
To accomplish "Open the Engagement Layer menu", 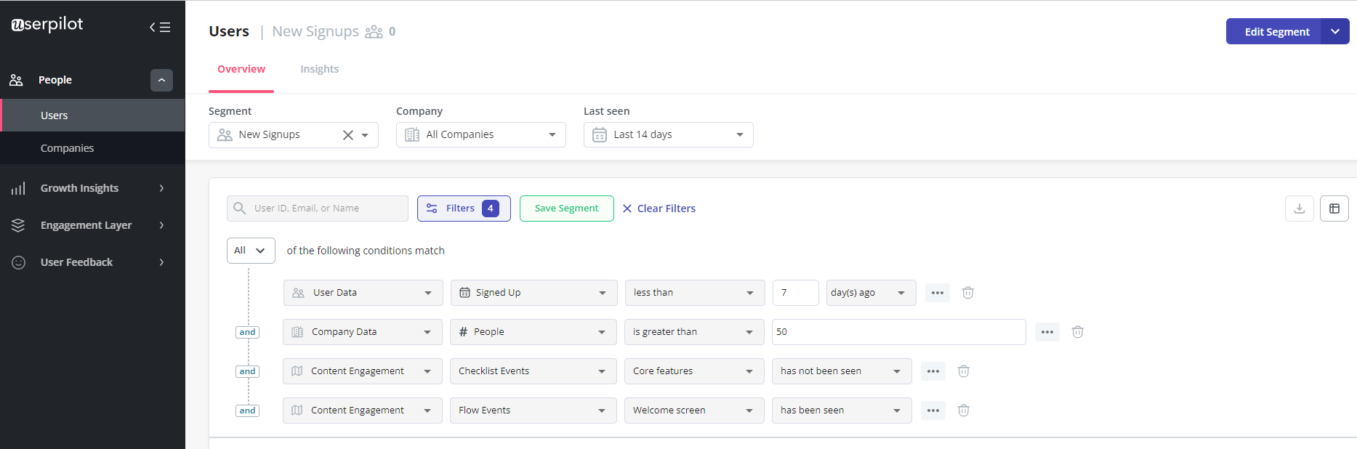I will click(x=86, y=225).
